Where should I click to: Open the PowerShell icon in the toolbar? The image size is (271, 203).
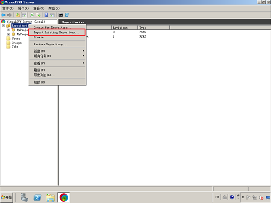point(67,15)
